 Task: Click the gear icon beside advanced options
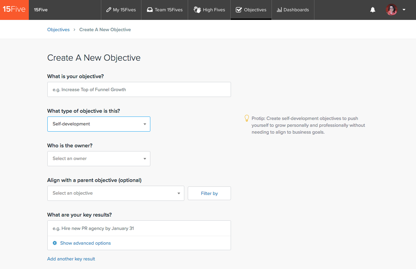(55, 243)
